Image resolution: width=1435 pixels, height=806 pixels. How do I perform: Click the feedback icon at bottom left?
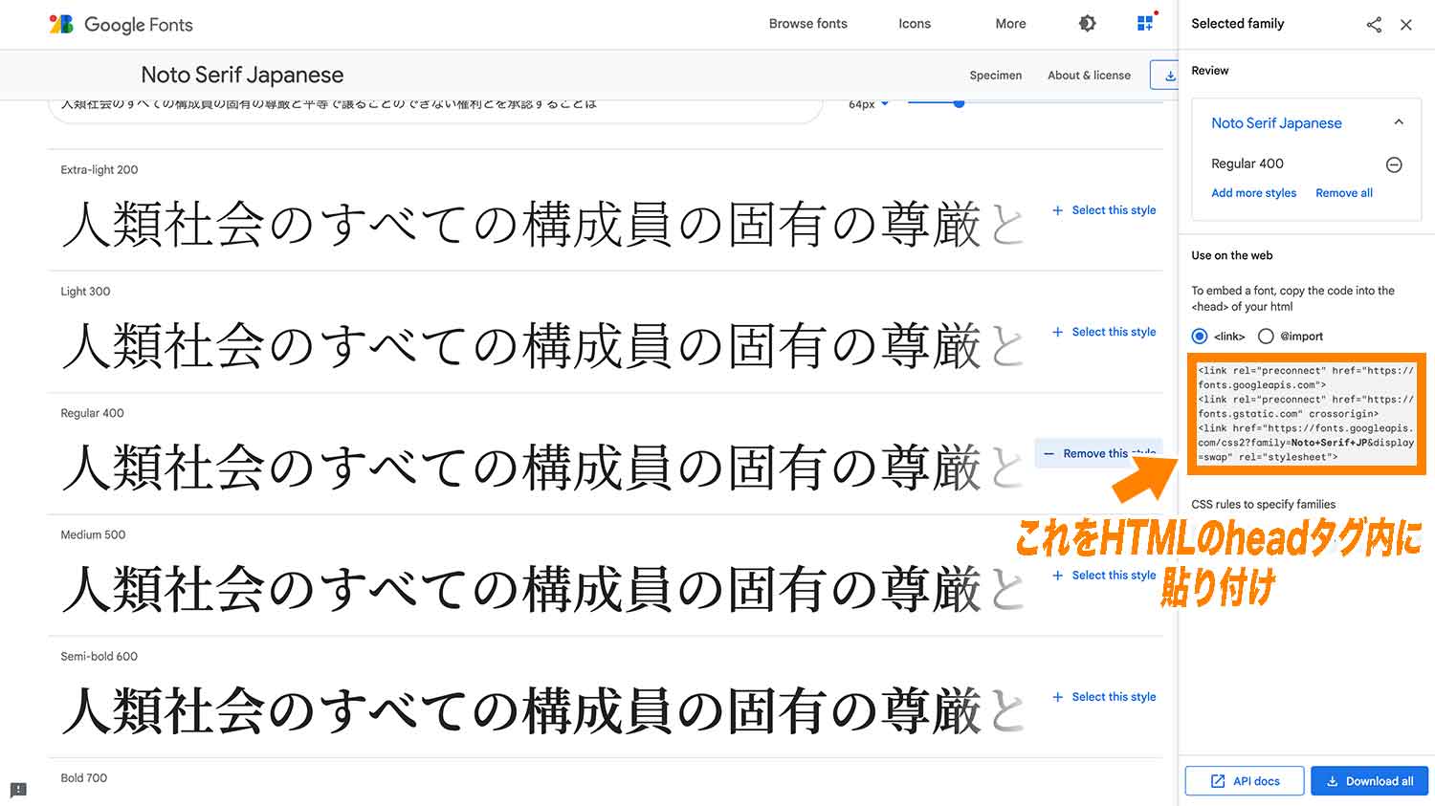pyautogui.click(x=18, y=791)
